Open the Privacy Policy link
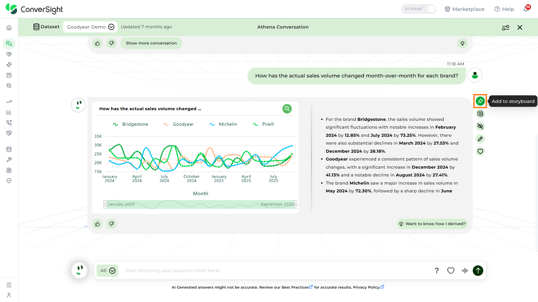This screenshot has height=302, width=538. pyautogui.click(x=368, y=287)
